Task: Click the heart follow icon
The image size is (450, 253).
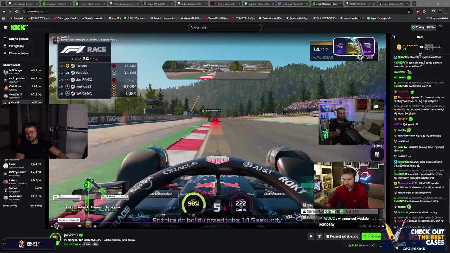Action: tap(319, 236)
